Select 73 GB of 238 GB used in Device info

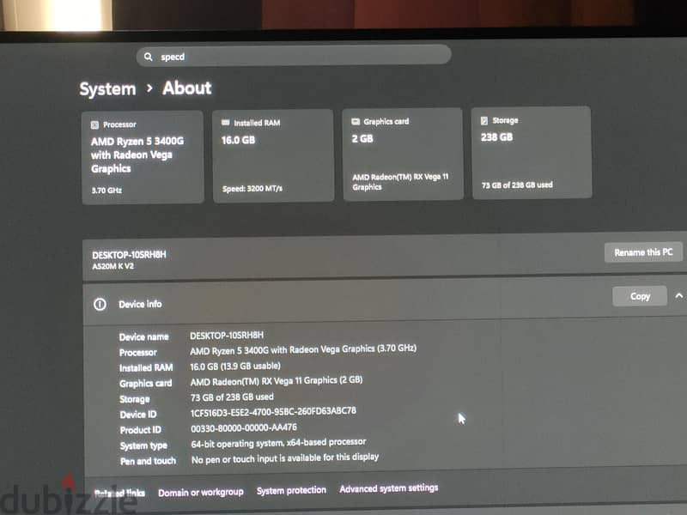coord(232,397)
